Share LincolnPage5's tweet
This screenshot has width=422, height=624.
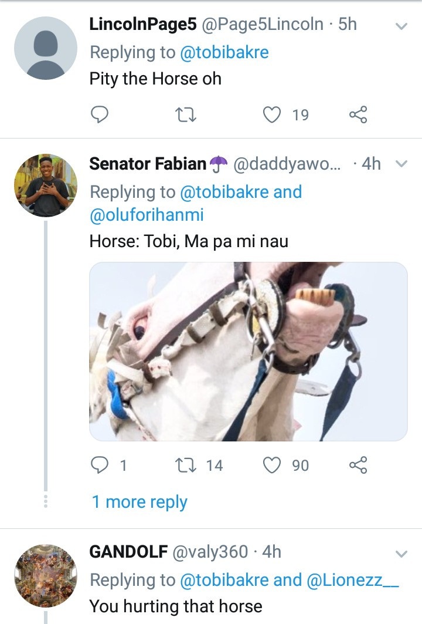coord(358,114)
